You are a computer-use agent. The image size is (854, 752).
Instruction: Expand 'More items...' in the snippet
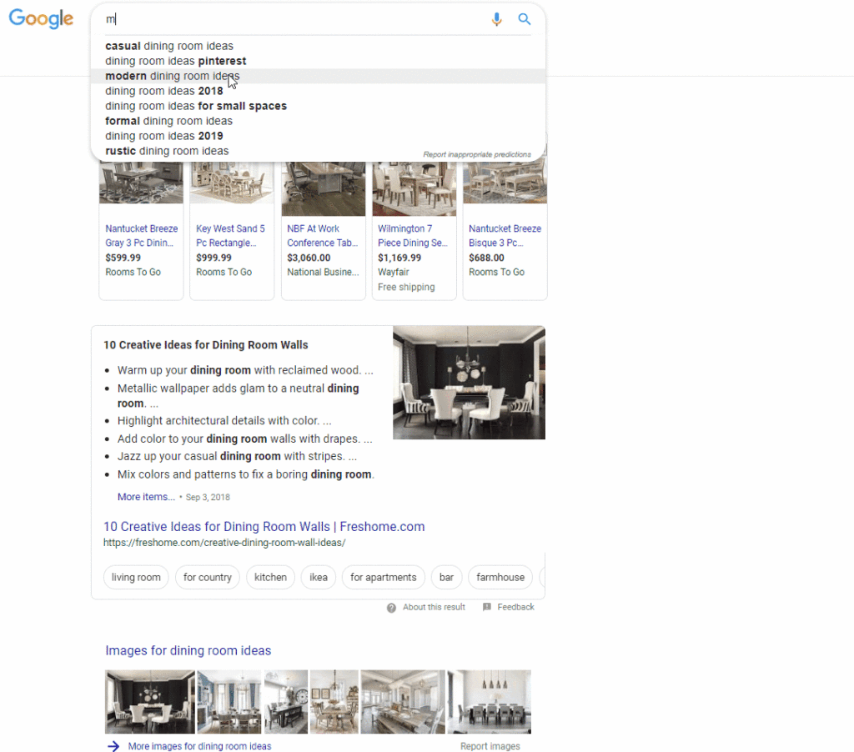[145, 496]
